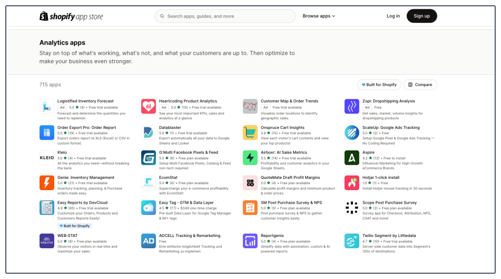The width and height of the screenshot is (501, 279).
Task: Open the Log in link
Action: tap(393, 16)
